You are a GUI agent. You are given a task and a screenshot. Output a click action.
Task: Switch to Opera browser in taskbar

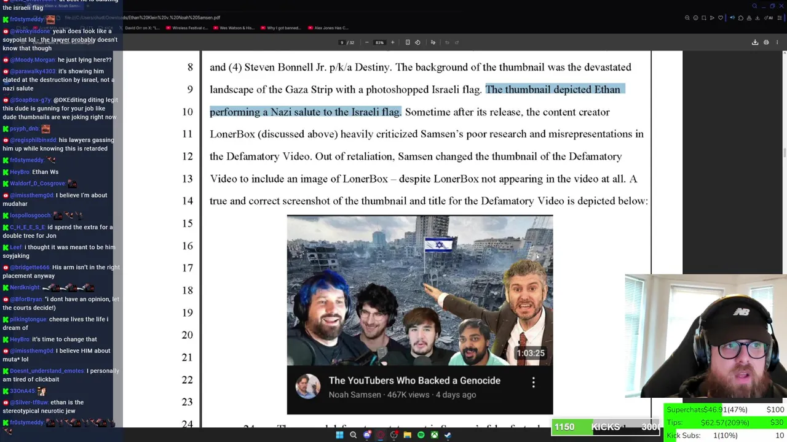click(x=381, y=435)
